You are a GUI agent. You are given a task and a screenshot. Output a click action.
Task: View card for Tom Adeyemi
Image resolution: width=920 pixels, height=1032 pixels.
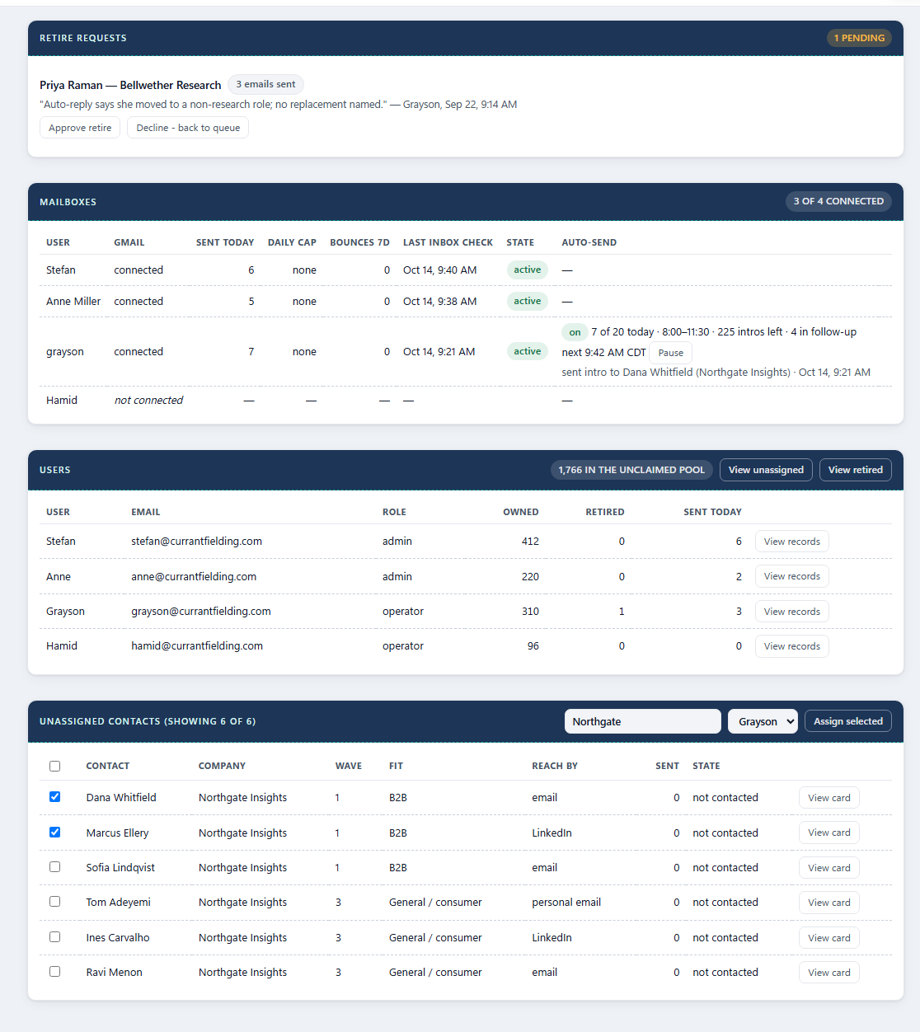(828, 903)
